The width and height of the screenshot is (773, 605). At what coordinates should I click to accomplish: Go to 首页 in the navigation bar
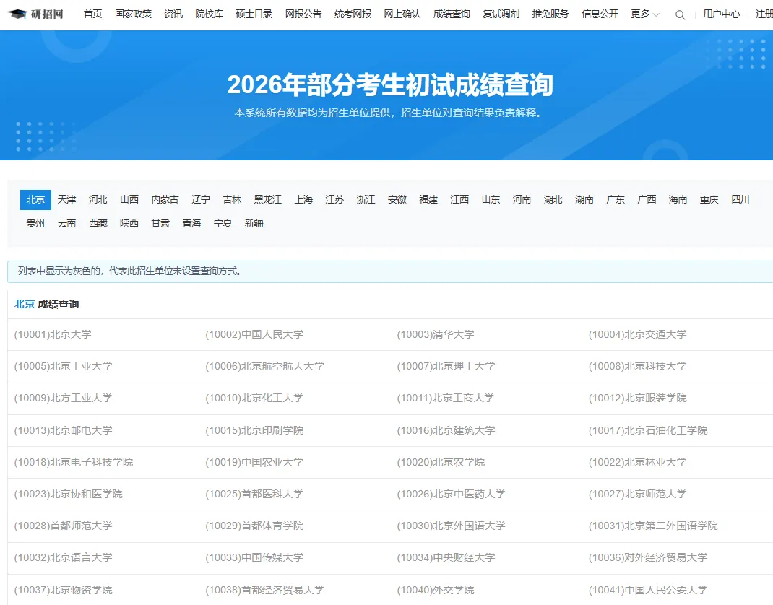point(92,14)
